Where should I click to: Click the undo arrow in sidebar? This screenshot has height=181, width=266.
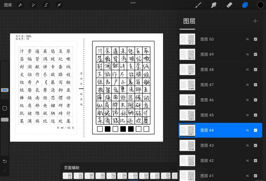point(5,161)
